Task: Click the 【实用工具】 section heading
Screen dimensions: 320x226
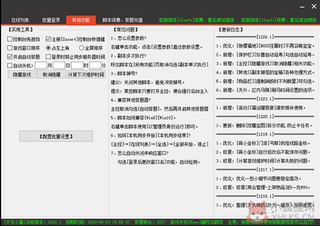Action: [x=21, y=30]
